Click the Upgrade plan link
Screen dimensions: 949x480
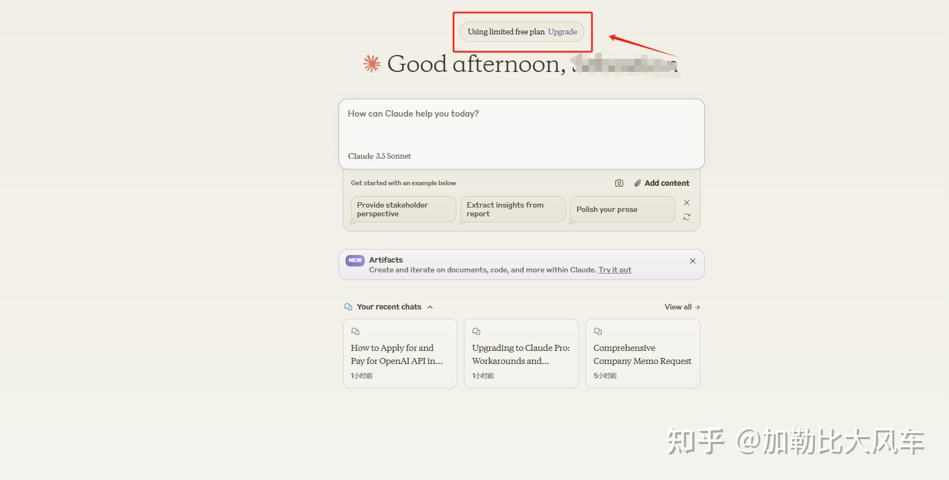click(x=563, y=32)
